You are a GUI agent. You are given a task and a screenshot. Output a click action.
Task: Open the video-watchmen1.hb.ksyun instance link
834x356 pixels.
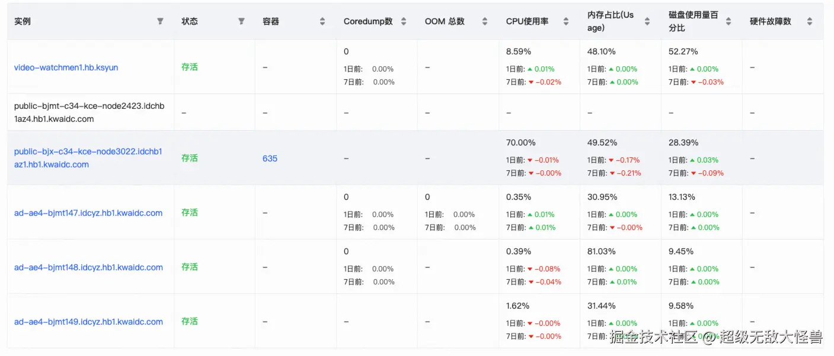(x=66, y=67)
